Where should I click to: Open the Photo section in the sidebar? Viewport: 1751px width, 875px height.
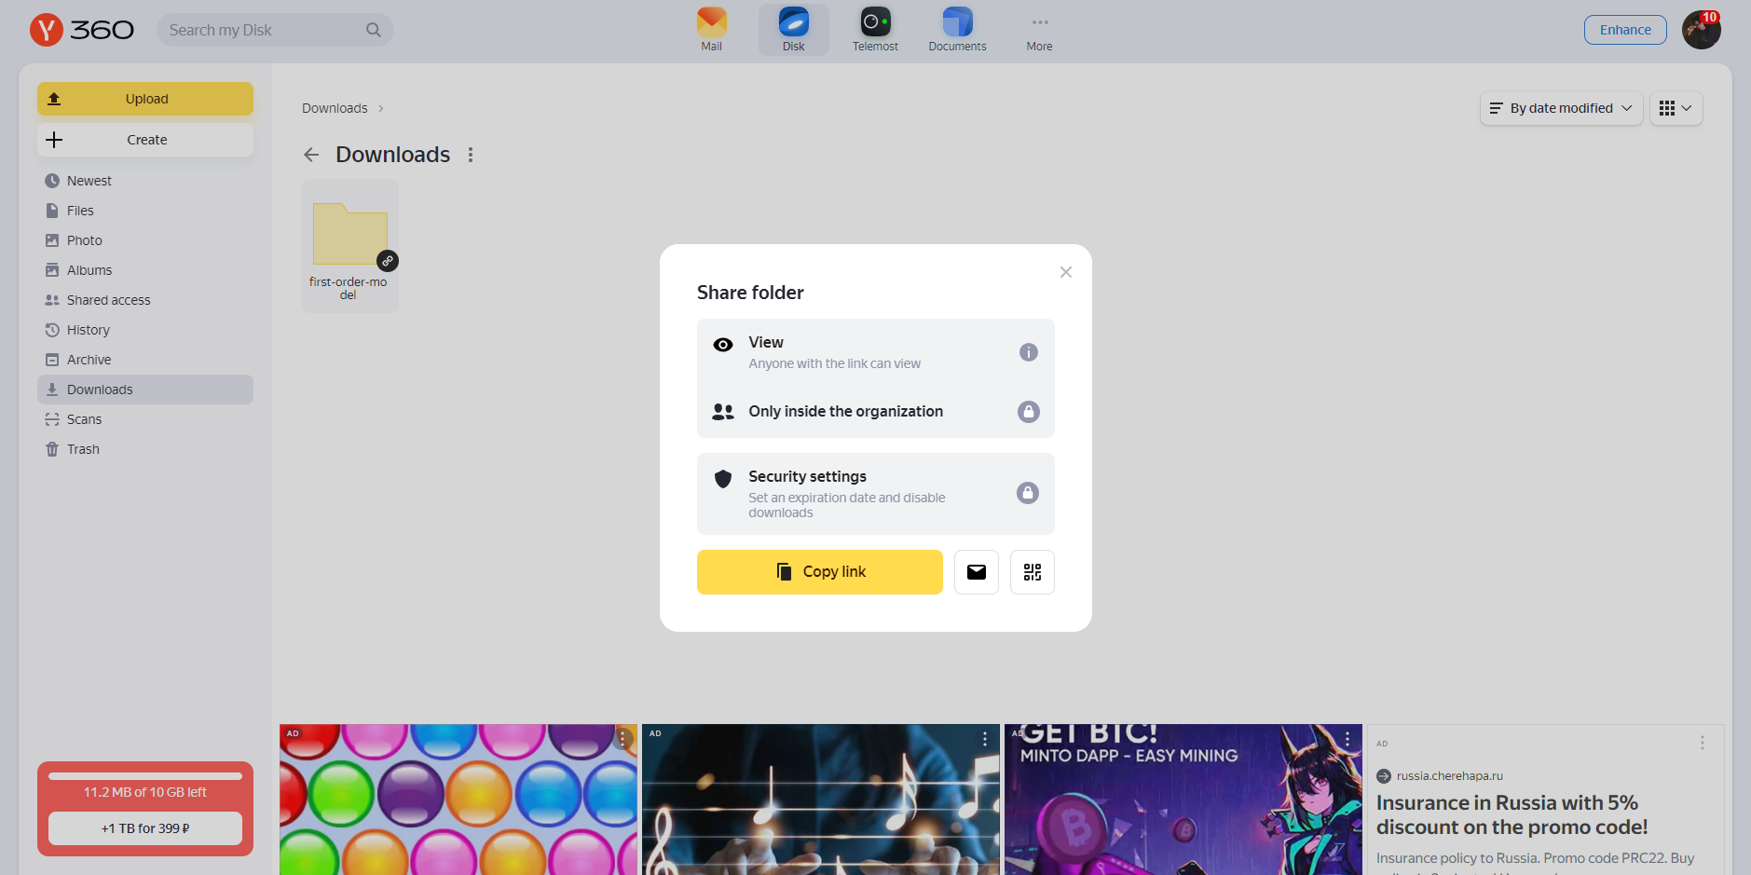[x=84, y=239]
